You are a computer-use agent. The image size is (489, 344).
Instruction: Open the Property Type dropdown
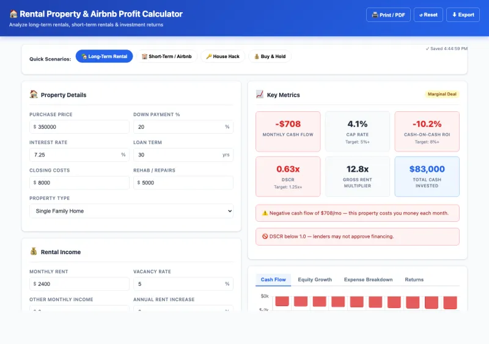[x=131, y=211]
